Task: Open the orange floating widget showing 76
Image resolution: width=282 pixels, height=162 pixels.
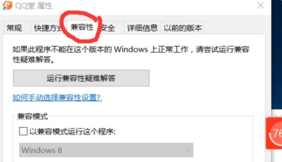Action: [x=274, y=133]
